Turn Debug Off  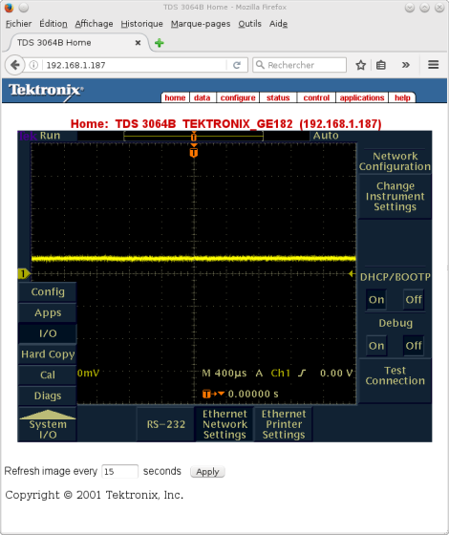(x=414, y=346)
